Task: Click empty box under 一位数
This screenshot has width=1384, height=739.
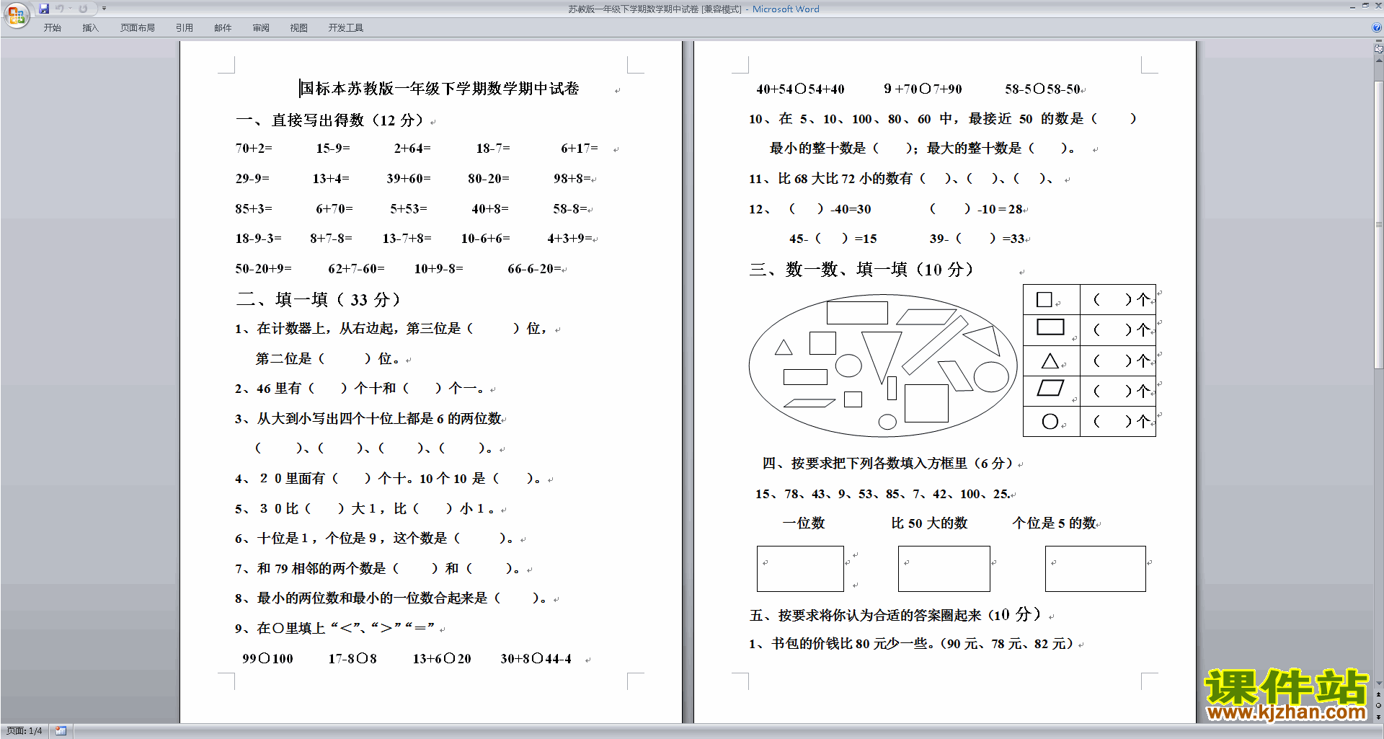Action: coord(800,569)
